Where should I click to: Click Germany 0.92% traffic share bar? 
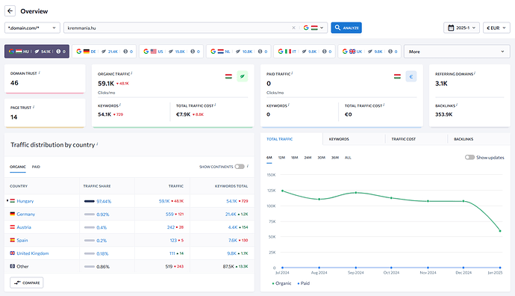point(90,214)
